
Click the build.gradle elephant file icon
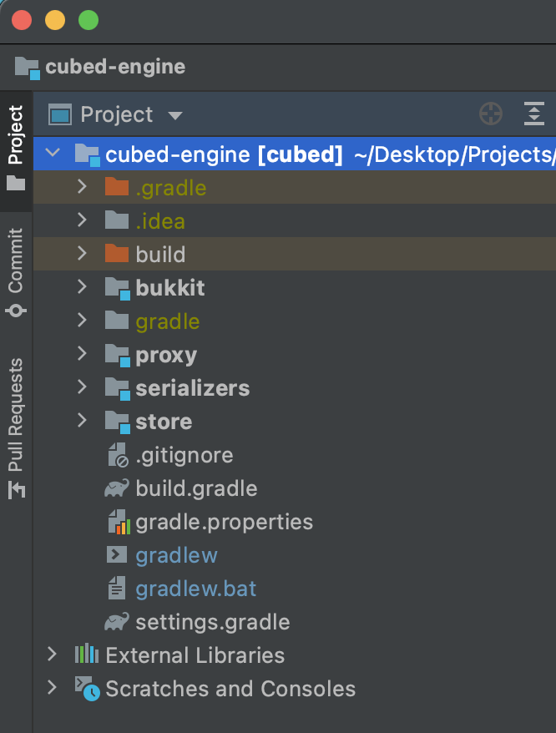coord(117,488)
